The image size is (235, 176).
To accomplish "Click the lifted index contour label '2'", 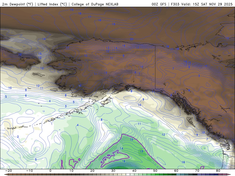I will pos(18,137).
